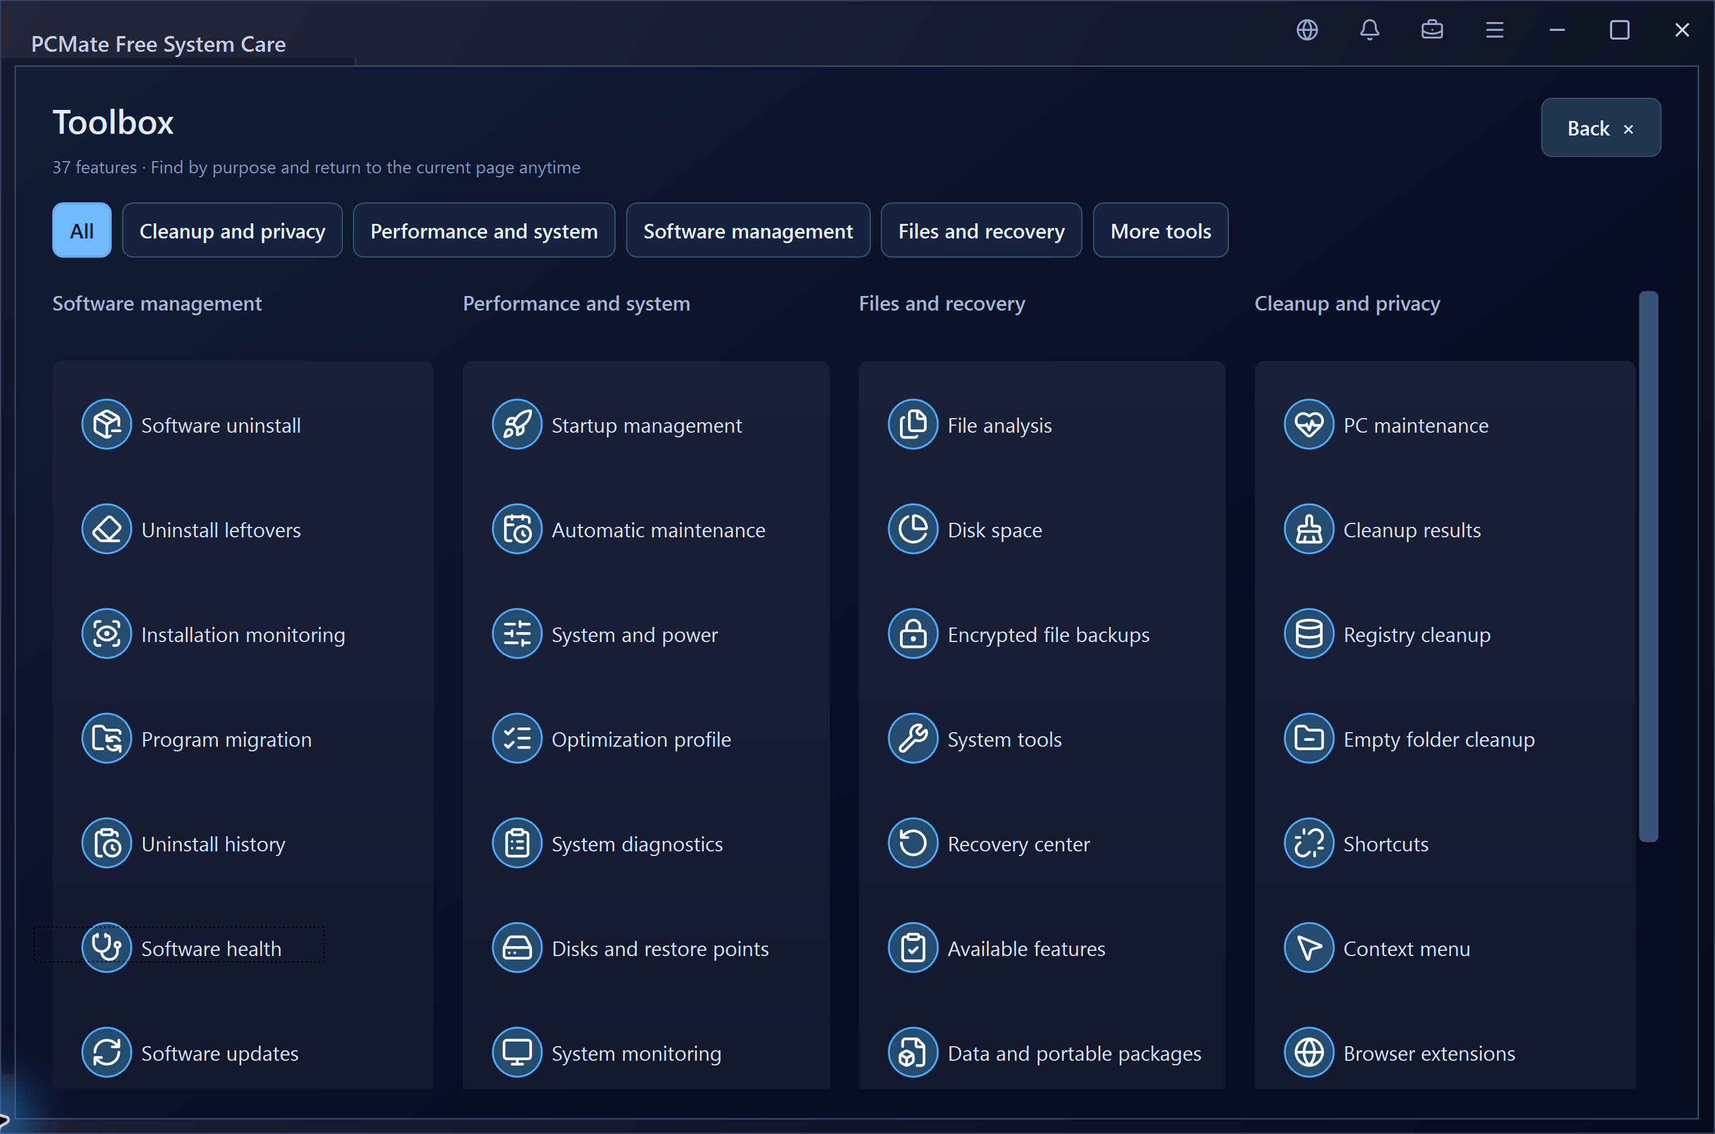Switch to Performance and system tab
The image size is (1715, 1134).
484,231
